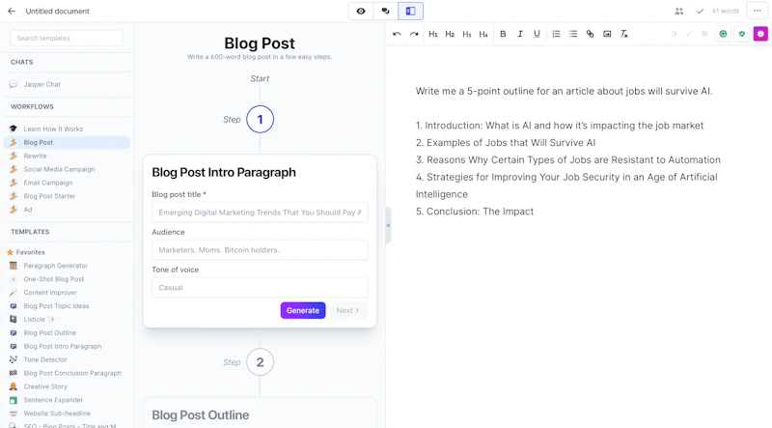Viewport: 772px width, 428px height.
Task: Click the outline line '2. Examples of Jobs that Will Survive AI'
Action: pos(506,142)
